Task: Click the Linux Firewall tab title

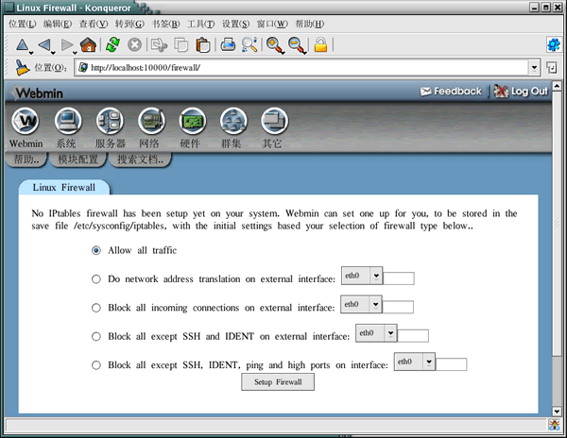Action: click(63, 188)
